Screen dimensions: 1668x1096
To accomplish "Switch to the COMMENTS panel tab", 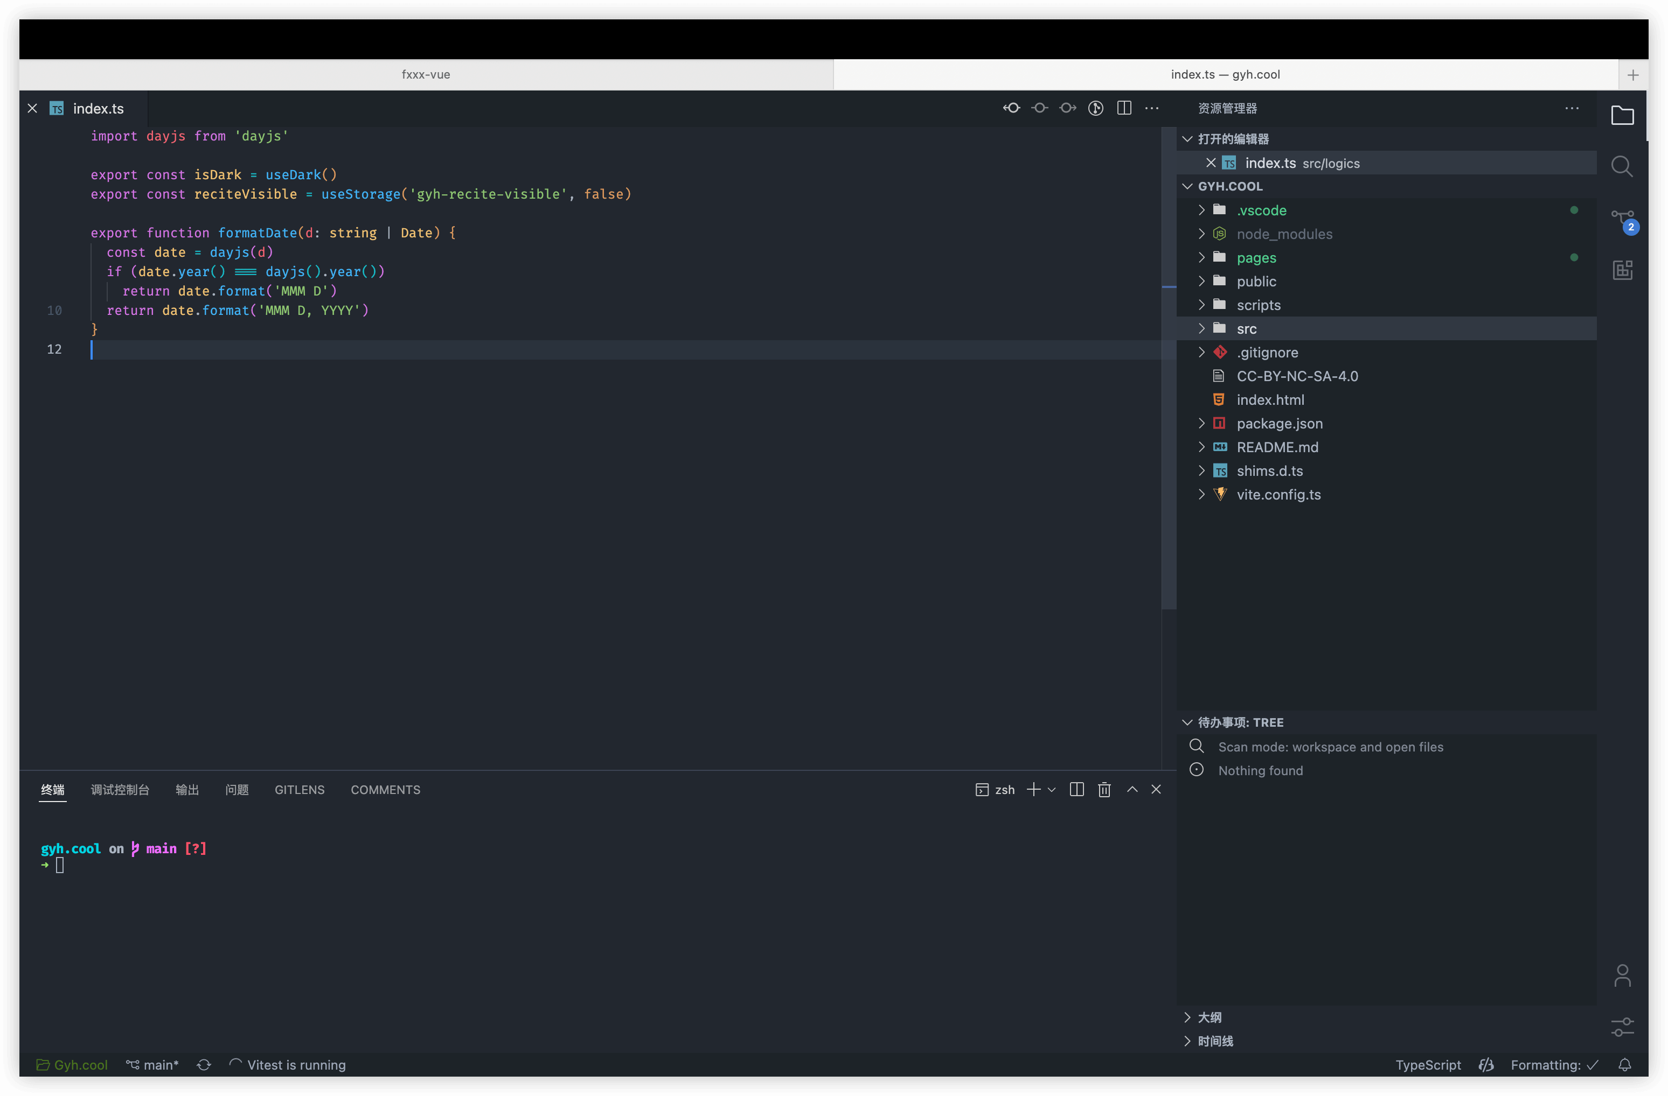I will coord(385,789).
